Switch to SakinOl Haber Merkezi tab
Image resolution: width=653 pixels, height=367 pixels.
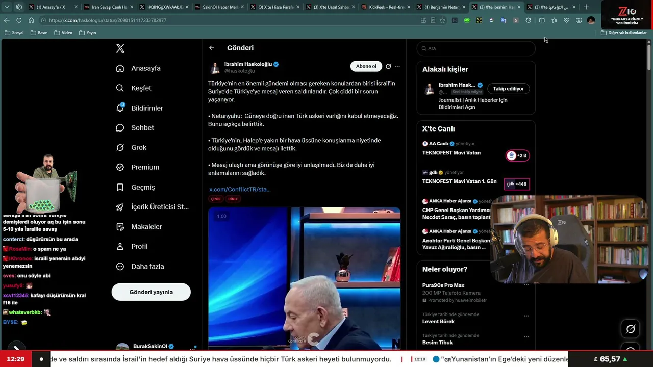[x=218, y=7]
